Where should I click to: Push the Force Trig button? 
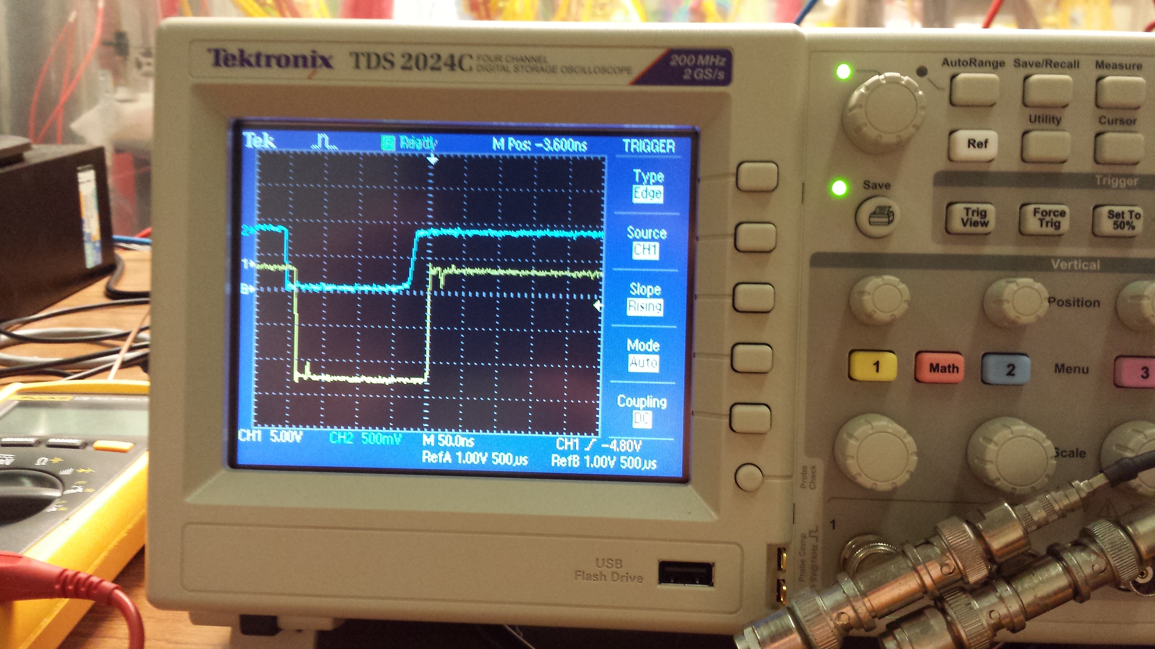(x=1044, y=219)
